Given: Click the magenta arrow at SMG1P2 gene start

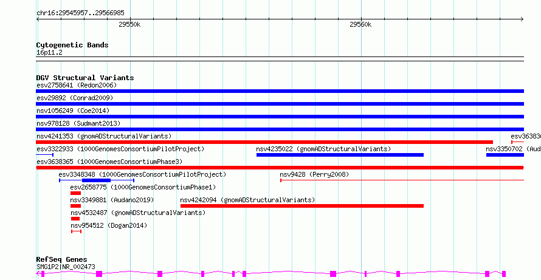Looking at the screenshot, I should tap(38, 273).
